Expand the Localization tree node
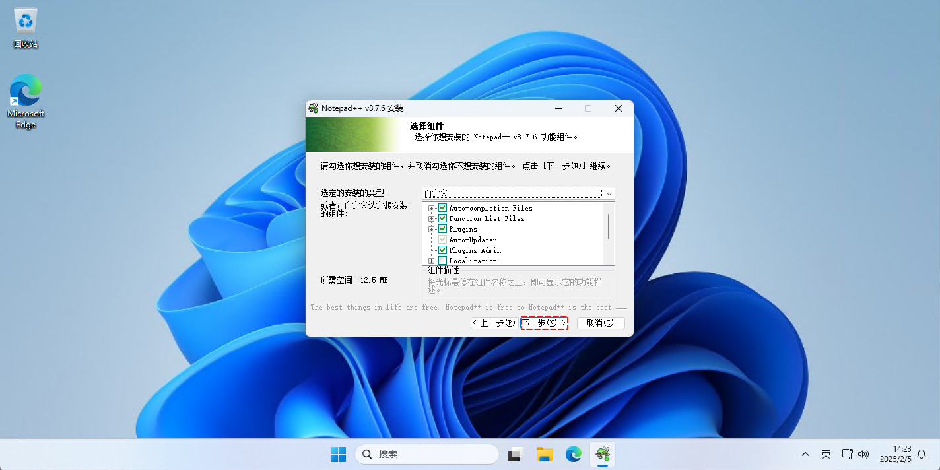Image resolution: width=940 pixels, height=470 pixels. pyautogui.click(x=432, y=261)
